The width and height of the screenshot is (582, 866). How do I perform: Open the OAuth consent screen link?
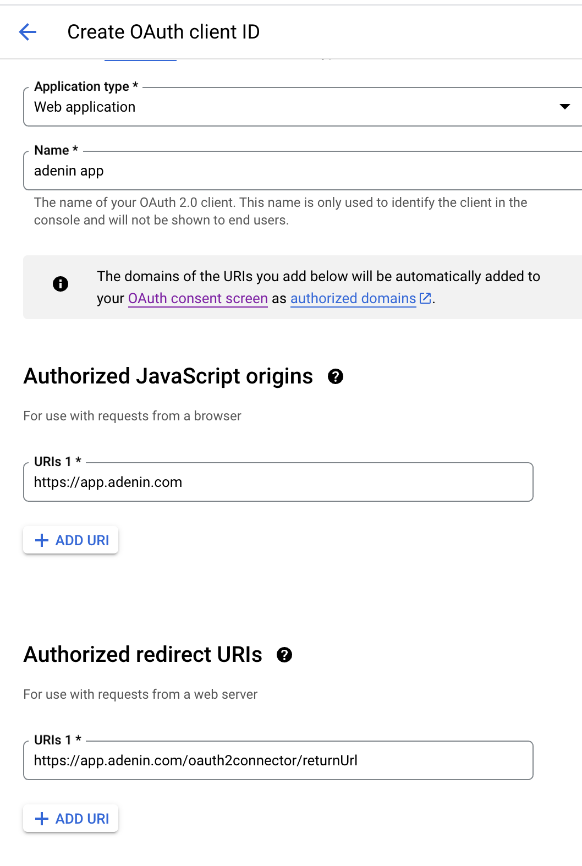(x=198, y=298)
